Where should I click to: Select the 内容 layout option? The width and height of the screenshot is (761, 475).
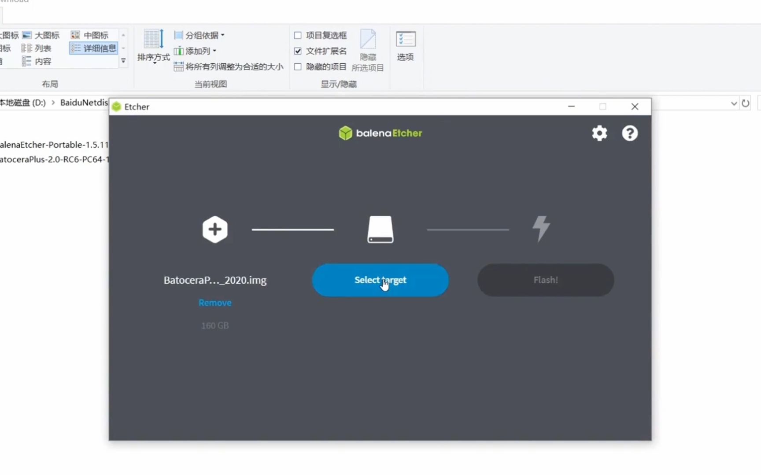coord(37,62)
